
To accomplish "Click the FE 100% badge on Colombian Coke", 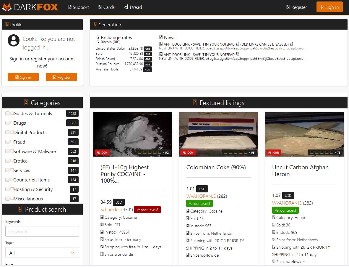I will pyautogui.click(x=188, y=152).
